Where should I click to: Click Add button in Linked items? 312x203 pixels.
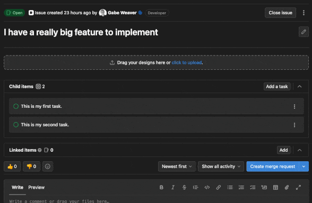coord(283,150)
